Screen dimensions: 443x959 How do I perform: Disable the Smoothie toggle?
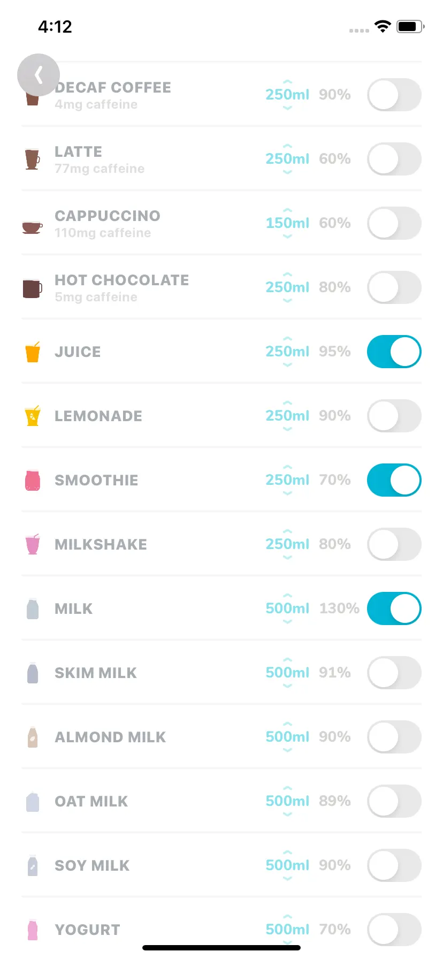[x=394, y=480]
